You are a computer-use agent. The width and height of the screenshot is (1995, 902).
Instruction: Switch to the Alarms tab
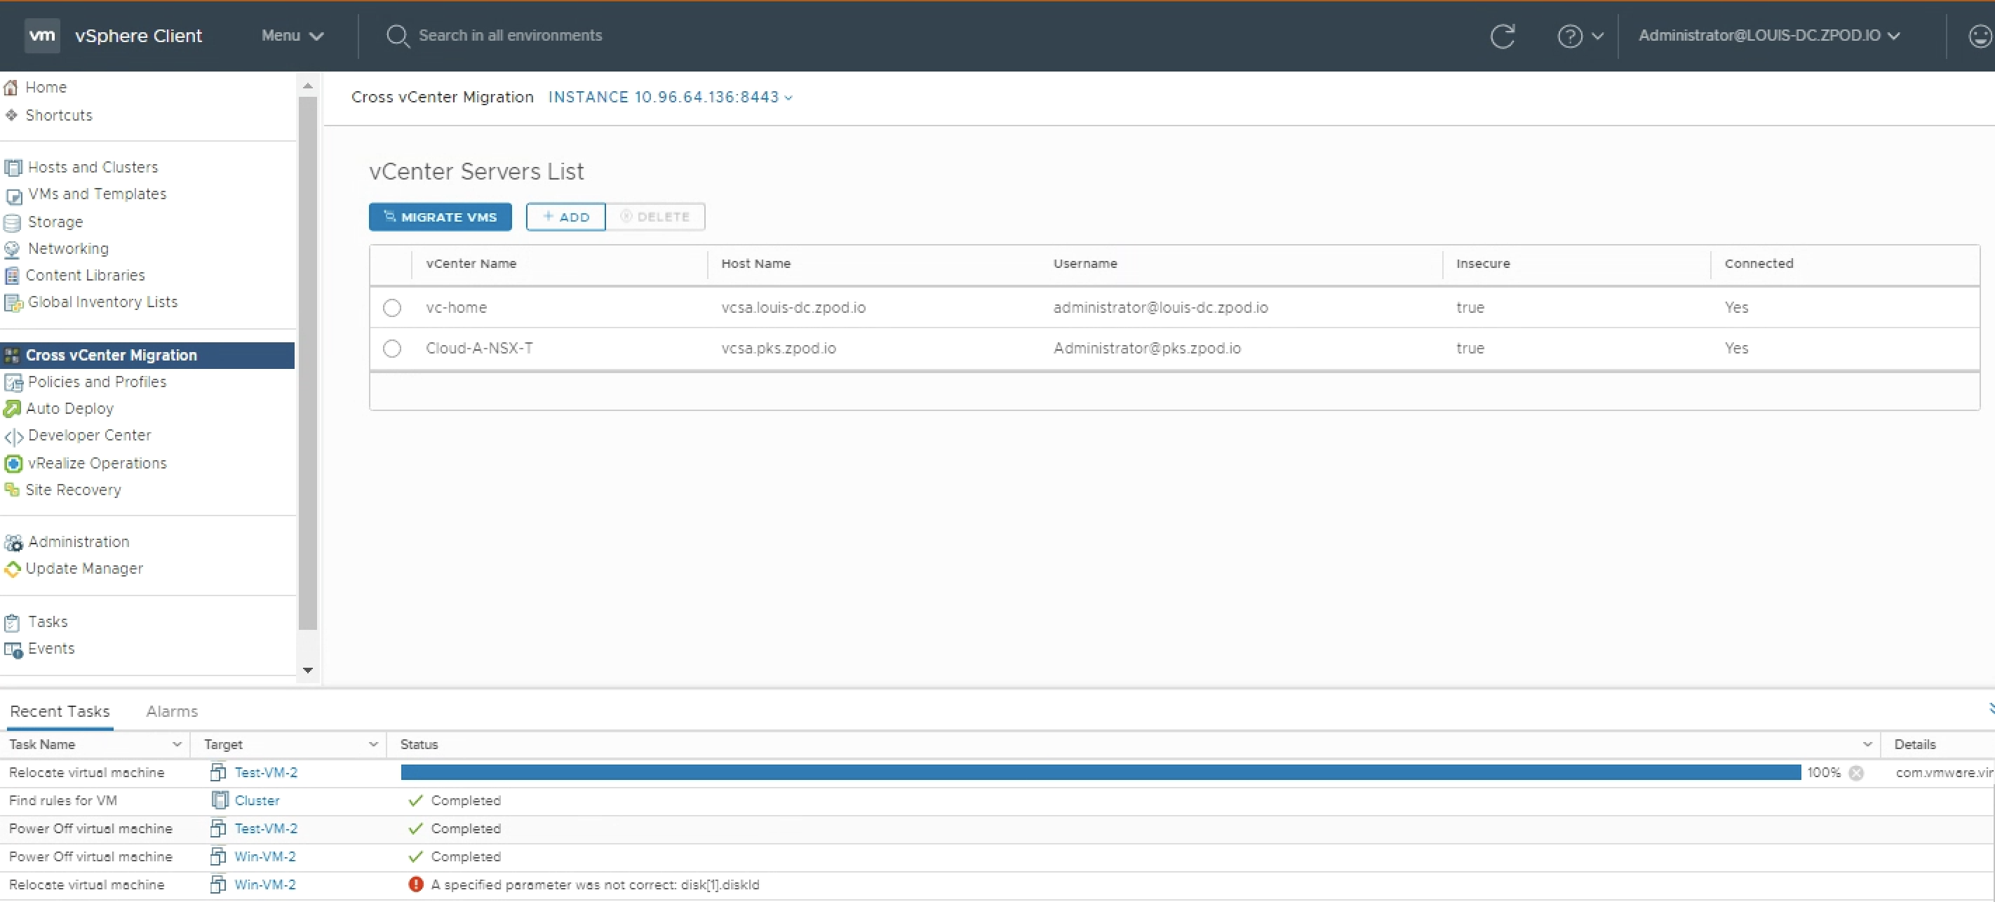point(171,711)
